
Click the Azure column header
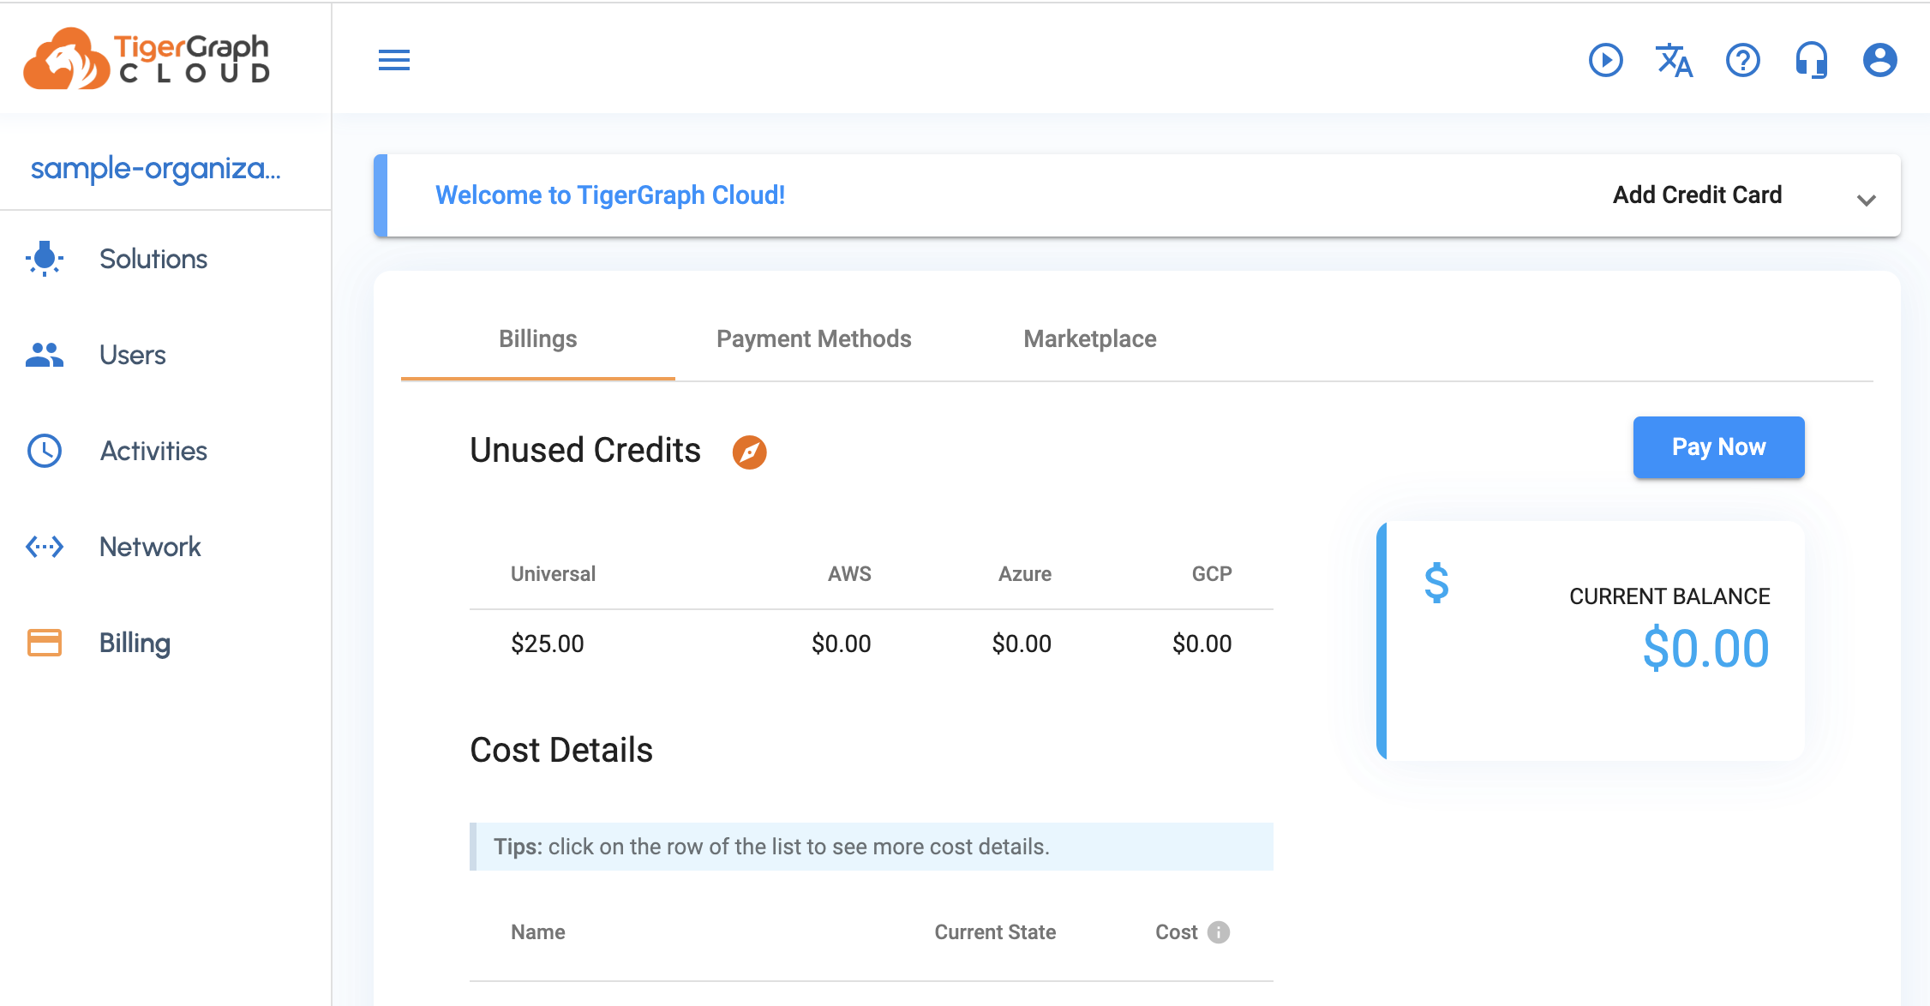pyautogui.click(x=1024, y=574)
